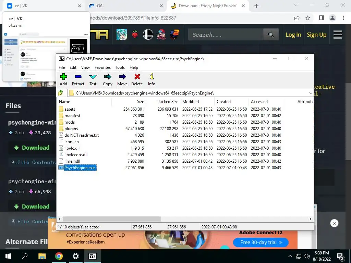This screenshot has height=263, width=351.
Task: Click the right scroll arrow in 7-Zip list
Action: (311, 219)
